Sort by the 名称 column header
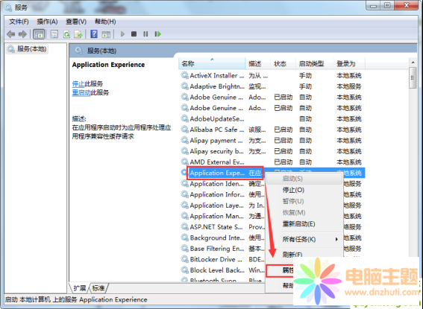The width and height of the screenshot is (423, 309). pyautogui.click(x=212, y=64)
